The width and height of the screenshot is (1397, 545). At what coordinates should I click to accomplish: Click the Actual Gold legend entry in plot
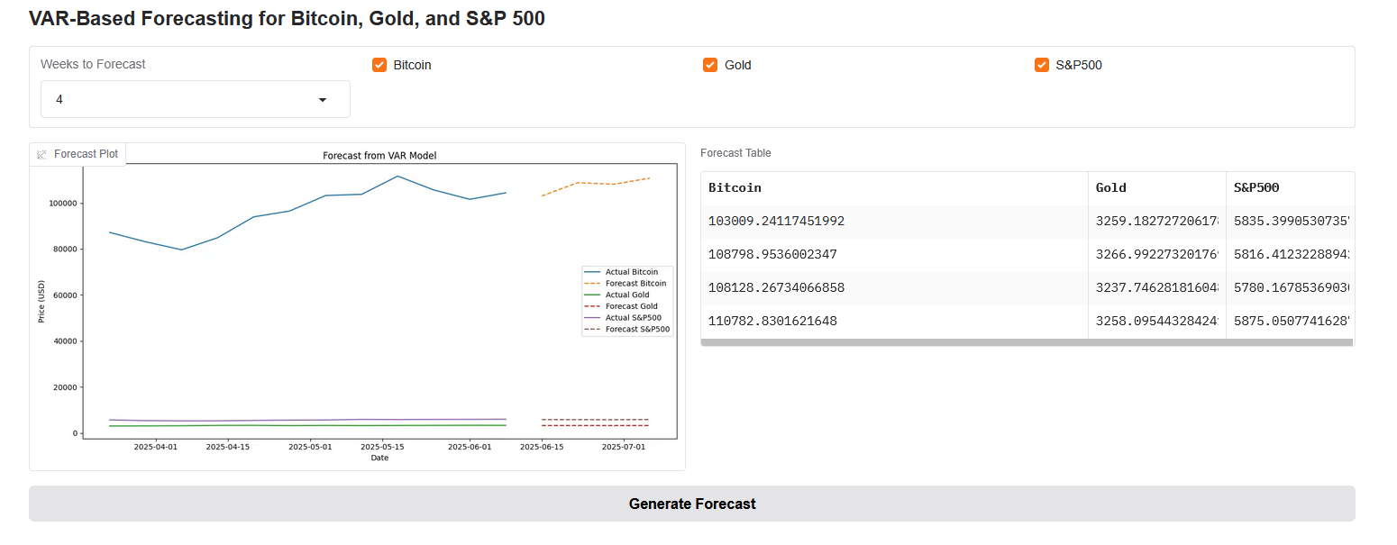click(x=626, y=295)
